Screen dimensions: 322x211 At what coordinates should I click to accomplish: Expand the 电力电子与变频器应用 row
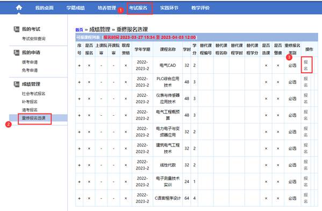[x=79, y=132]
